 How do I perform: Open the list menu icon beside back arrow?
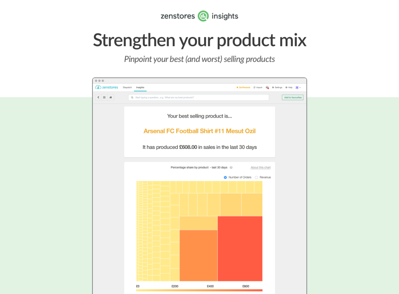point(104,97)
